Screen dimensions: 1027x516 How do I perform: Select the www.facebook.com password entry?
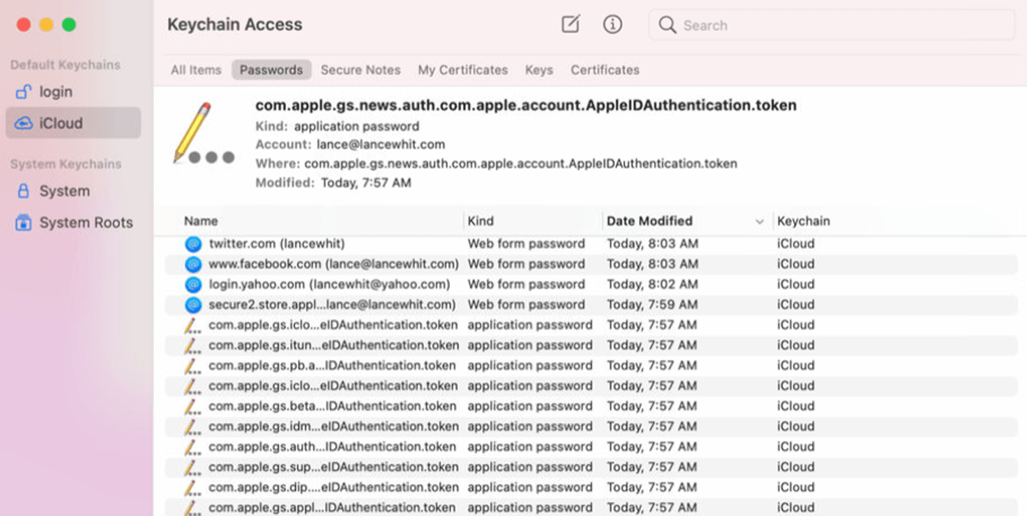(x=332, y=264)
